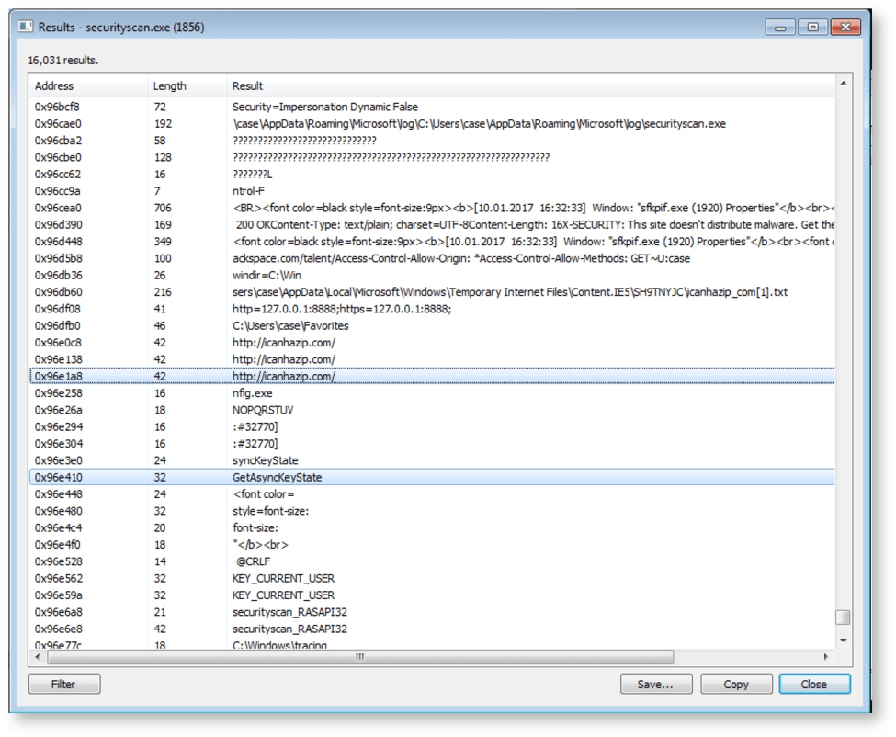Select the 'windir=C:\Win' row

coord(432,276)
